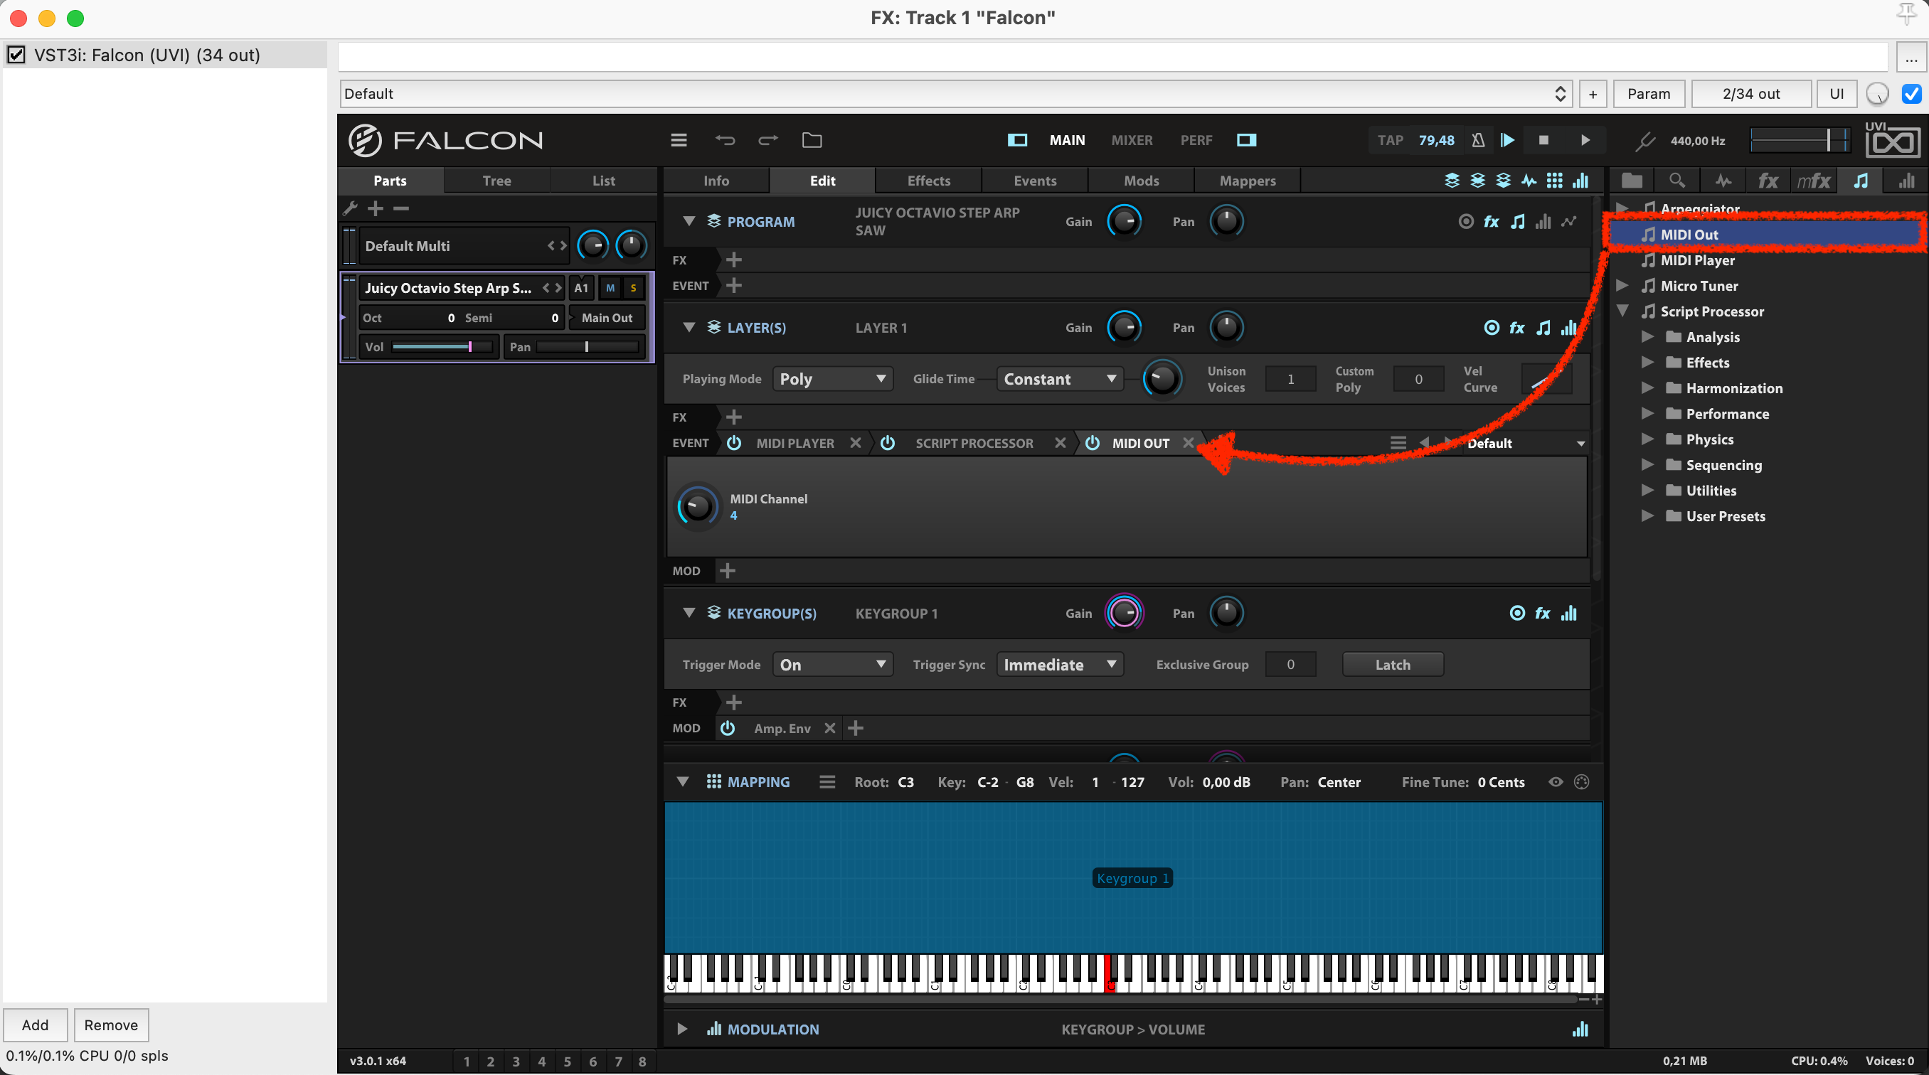
Task: Open Falcon hamburger main menu
Action: coord(679,140)
